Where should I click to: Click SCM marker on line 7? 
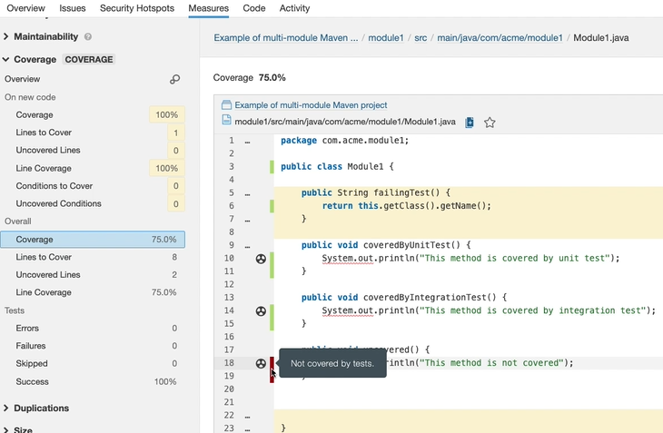[247, 220]
